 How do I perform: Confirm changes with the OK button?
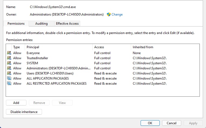[150, 123]
